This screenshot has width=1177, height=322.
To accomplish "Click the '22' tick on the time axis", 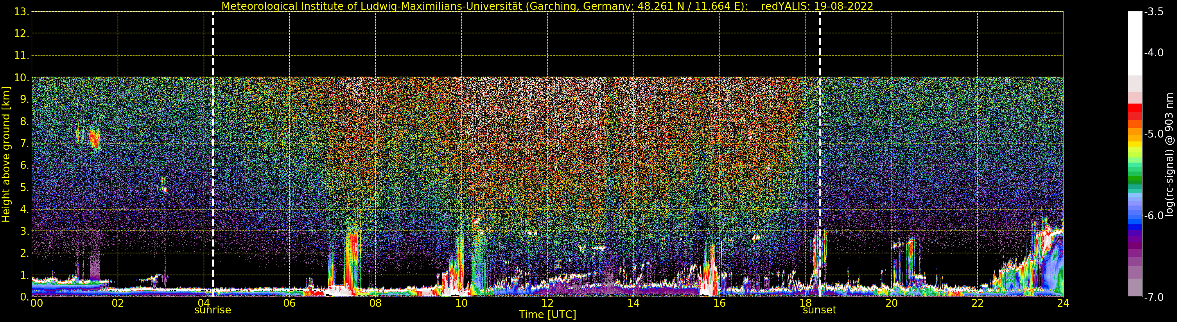I will (977, 303).
